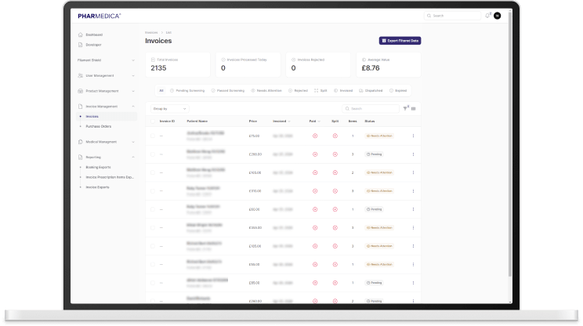Click the Product Management icon
The image size is (583, 326).
tap(80, 91)
